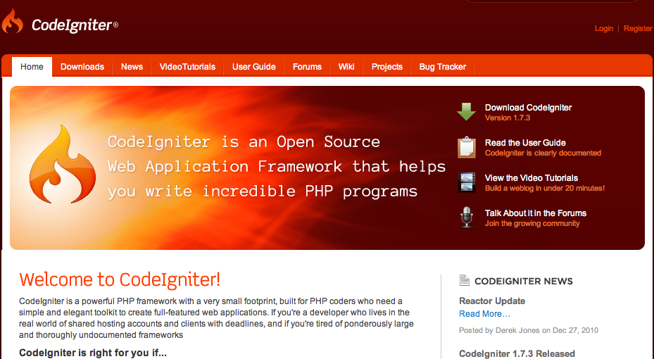654x359 pixels.
Task: Click 'CodeIgniter is clearly documented' text
Action: click(543, 153)
